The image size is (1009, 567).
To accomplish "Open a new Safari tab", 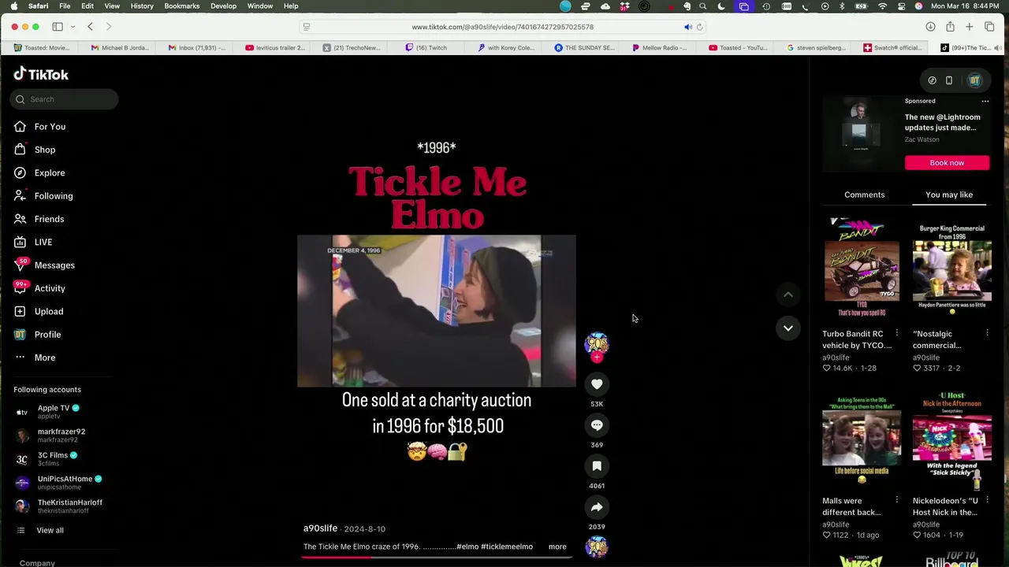I will pos(970,27).
